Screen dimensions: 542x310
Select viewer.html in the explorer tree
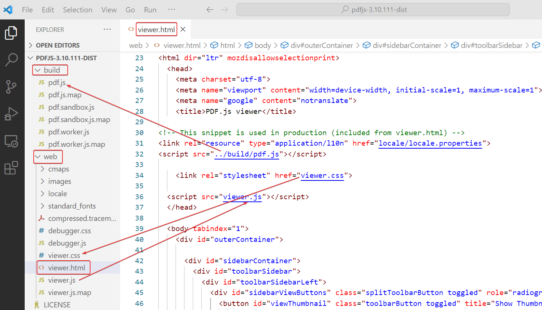click(73, 268)
